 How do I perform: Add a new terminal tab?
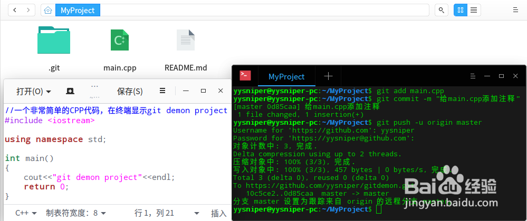[328, 76]
